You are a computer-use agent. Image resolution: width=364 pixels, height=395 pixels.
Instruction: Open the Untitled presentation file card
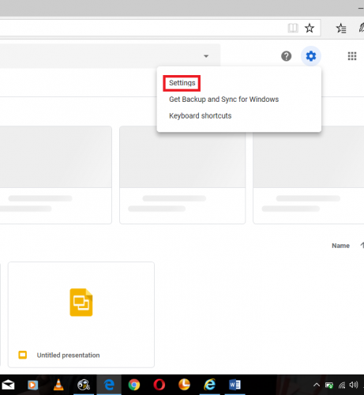[81, 314]
